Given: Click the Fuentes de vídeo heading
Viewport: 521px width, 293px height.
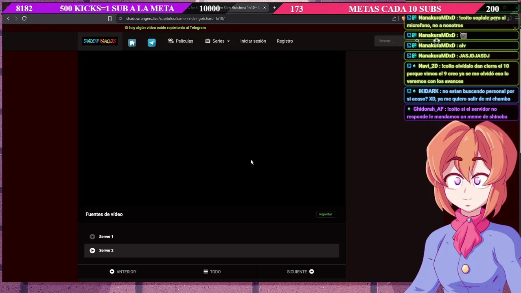Looking at the screenshot, I should pyautogui.click(x=104, y=214).
